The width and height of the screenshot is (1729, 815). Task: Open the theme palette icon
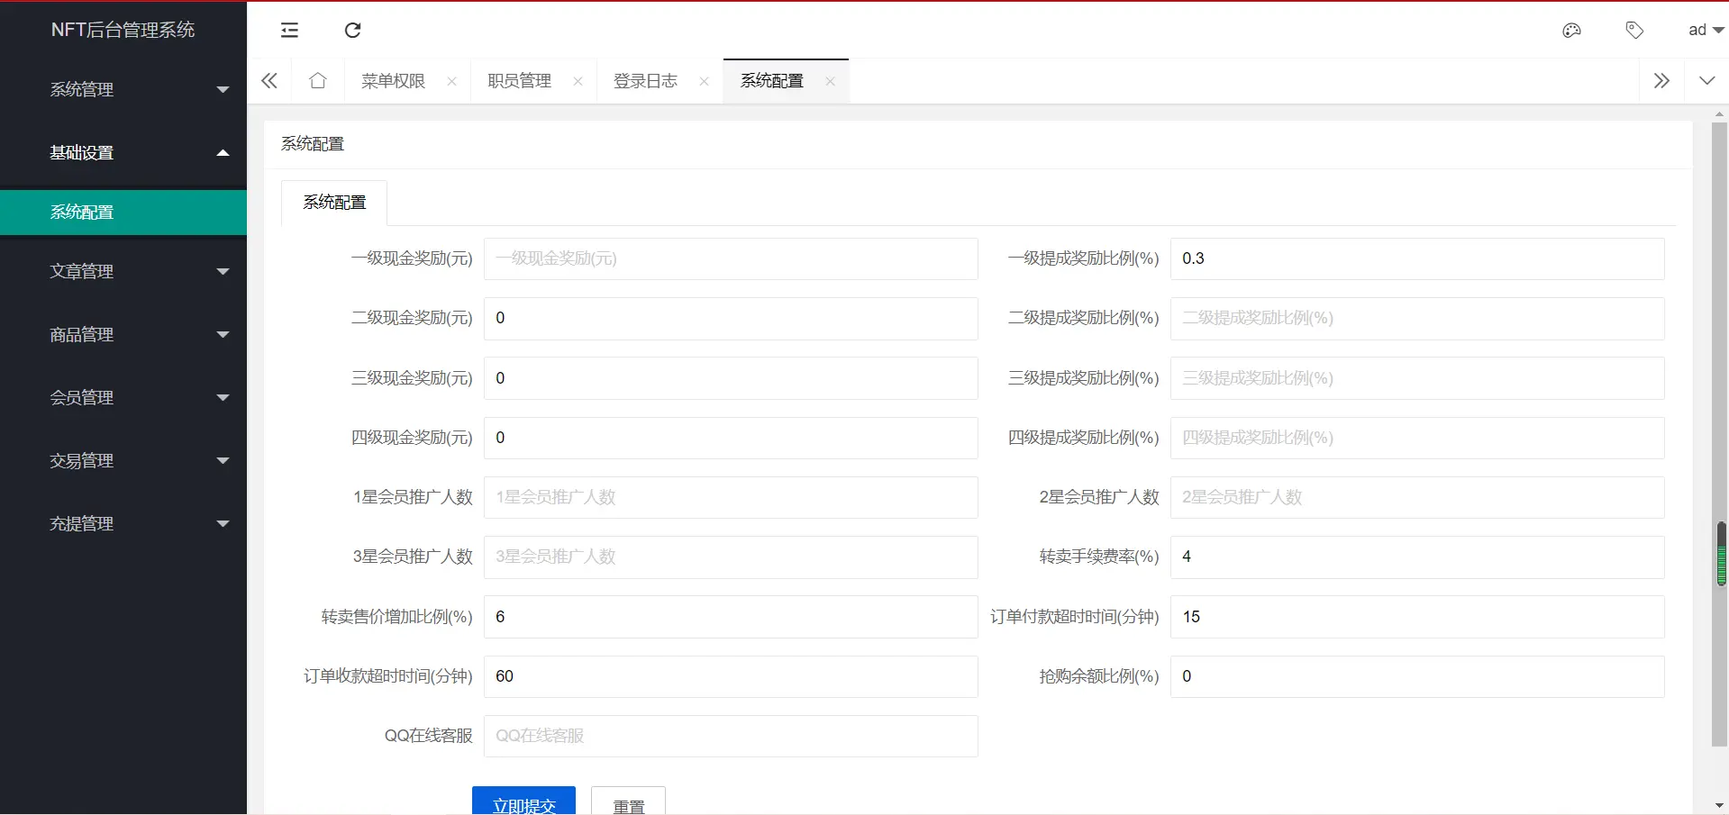[1571, 30]
